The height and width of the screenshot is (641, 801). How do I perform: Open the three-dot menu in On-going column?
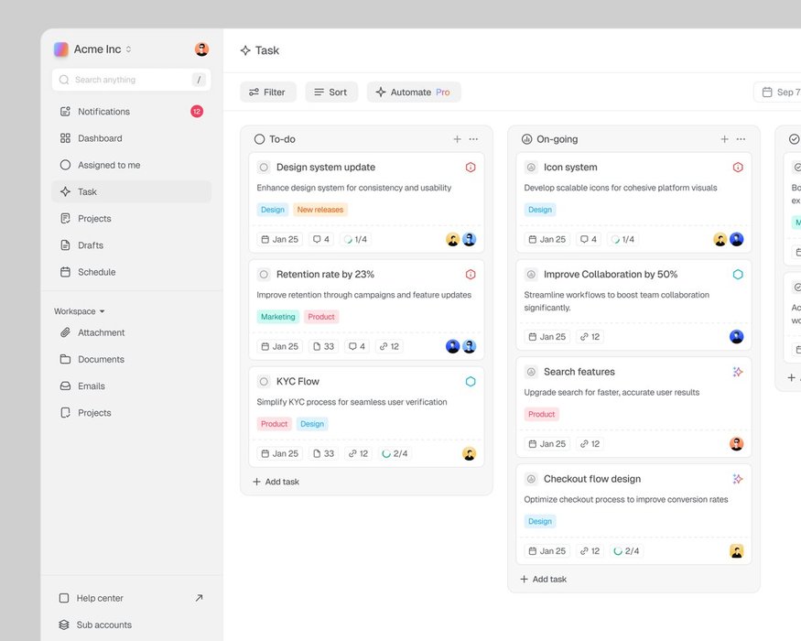click(741, 139)
